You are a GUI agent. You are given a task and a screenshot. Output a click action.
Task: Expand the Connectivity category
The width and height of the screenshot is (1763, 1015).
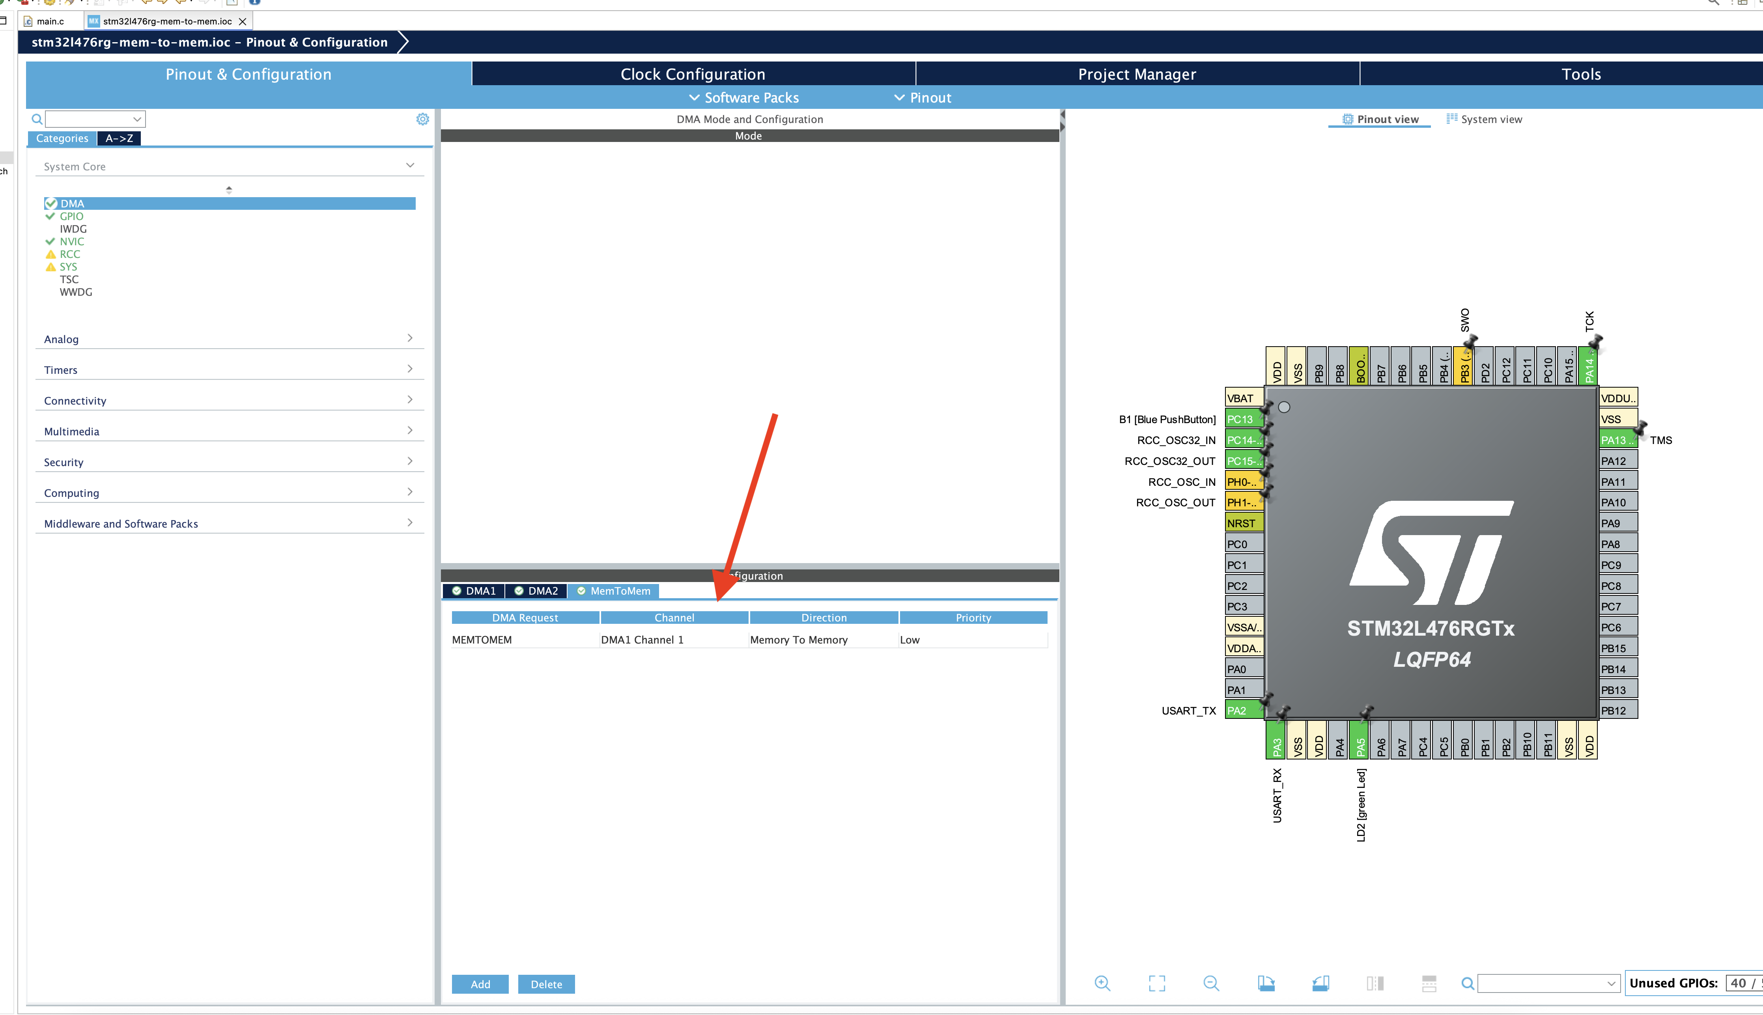(229, 400)
